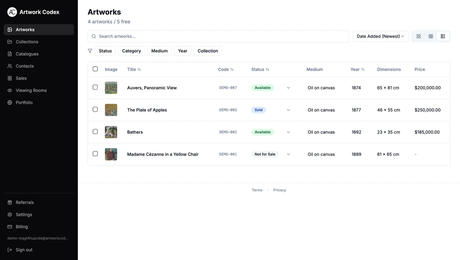Viewport: 460px width, 260px height.
Task: Open Viewing Rooms in sidebar
Action: click(31, 90)
